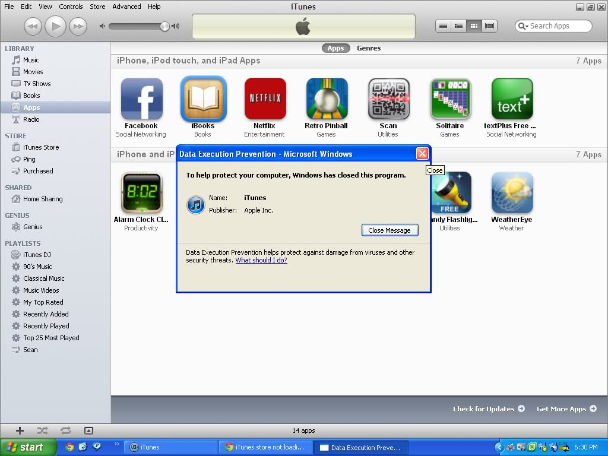Switch to Chrome 'iTunes store not loading' taskbar item
The height and width of the screenshot is (456, 608).
(265, 447)
